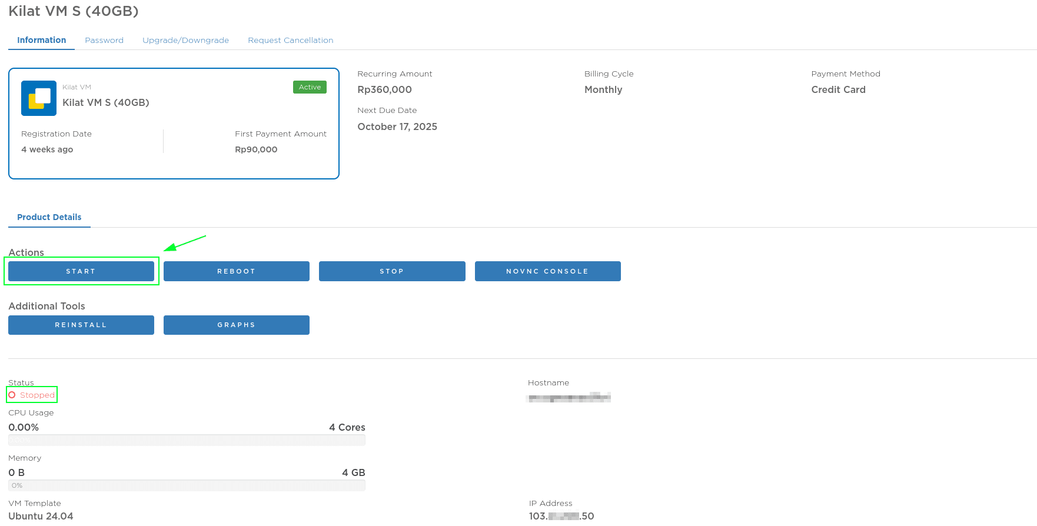Open the Information tab

click(x=41, y=40)
